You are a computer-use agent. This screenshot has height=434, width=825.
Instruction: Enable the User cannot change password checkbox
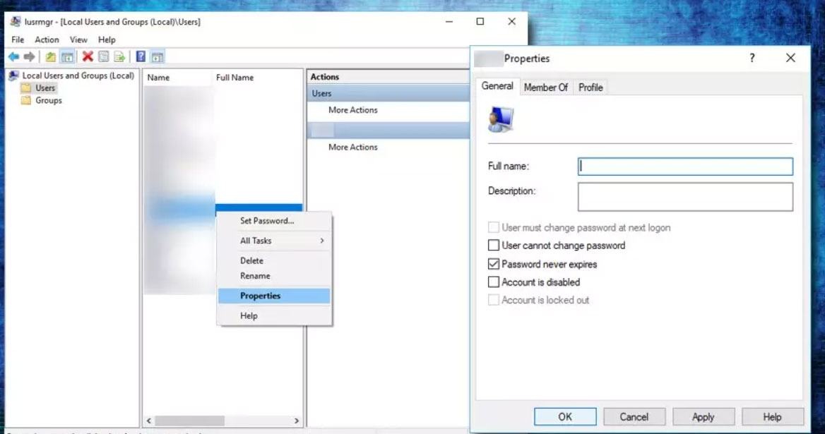coord(492,245)
